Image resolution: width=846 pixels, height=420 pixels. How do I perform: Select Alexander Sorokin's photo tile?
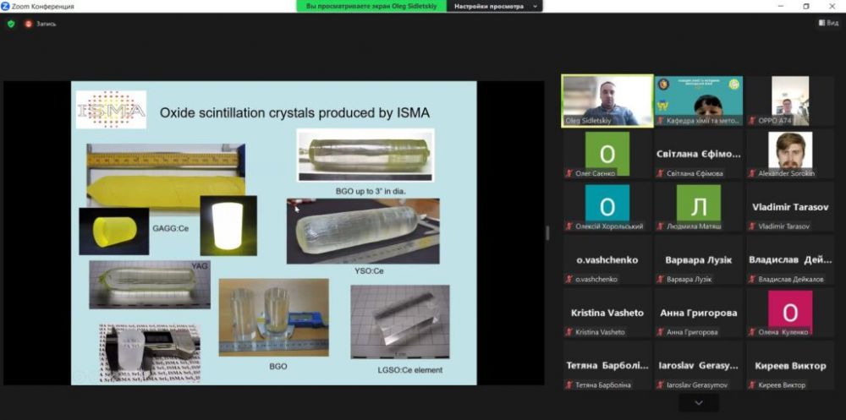[789, 150]
